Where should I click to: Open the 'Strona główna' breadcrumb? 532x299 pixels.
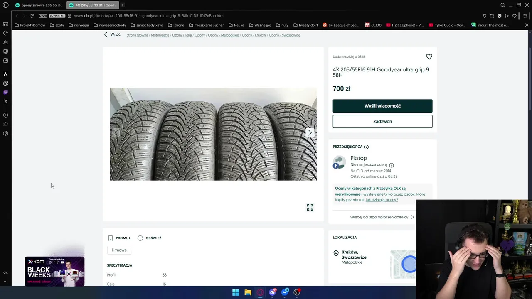[x=137, y=35]
